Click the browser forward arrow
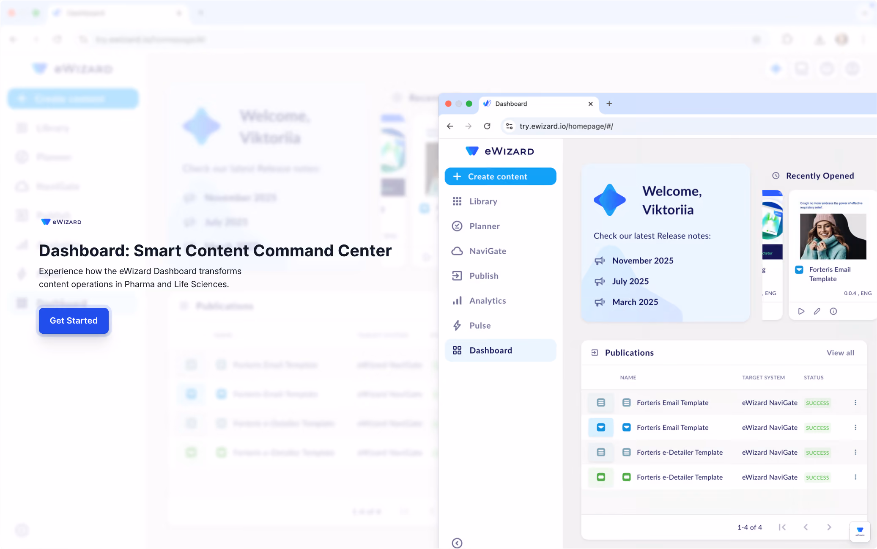This screenshot has width=877, height=549. [x=469, y=126]
